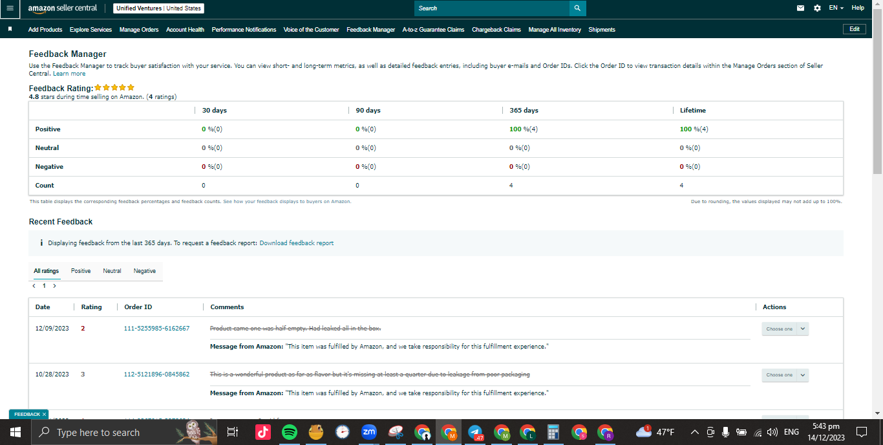Open the Windows Start menu

point(16,432)
